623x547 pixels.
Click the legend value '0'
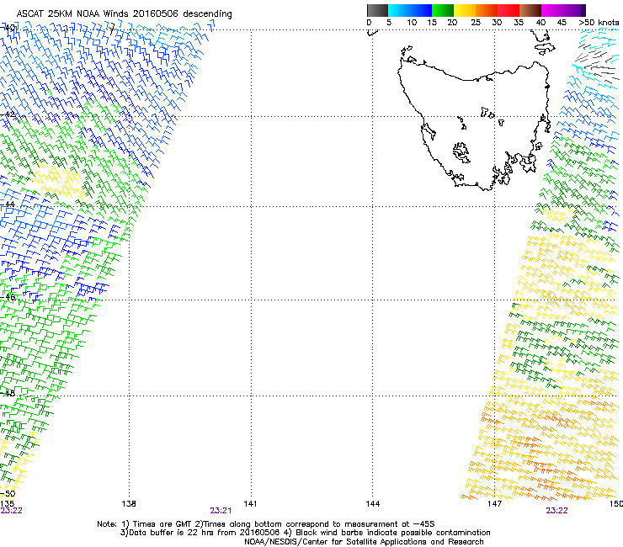pos(369,23)
